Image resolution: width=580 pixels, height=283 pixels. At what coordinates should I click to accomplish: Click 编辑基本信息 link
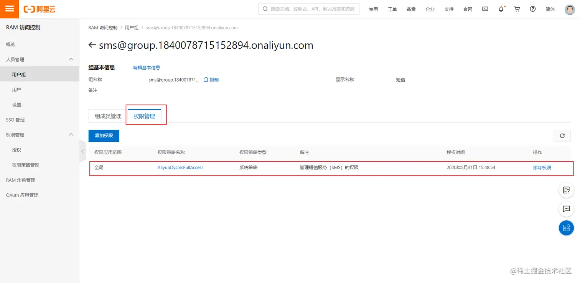(x=147, y=68)
